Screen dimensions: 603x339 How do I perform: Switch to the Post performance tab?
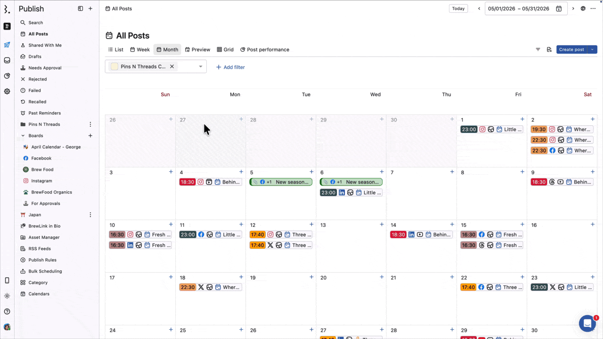[265, 49]
